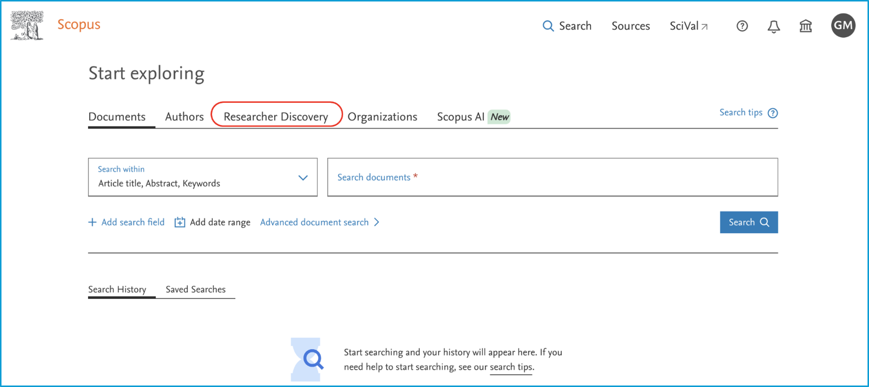Viewport: 869px width, 387px height.
Task: Click the magnifier icon beside the header Search
Action: [x=548, y=26]
